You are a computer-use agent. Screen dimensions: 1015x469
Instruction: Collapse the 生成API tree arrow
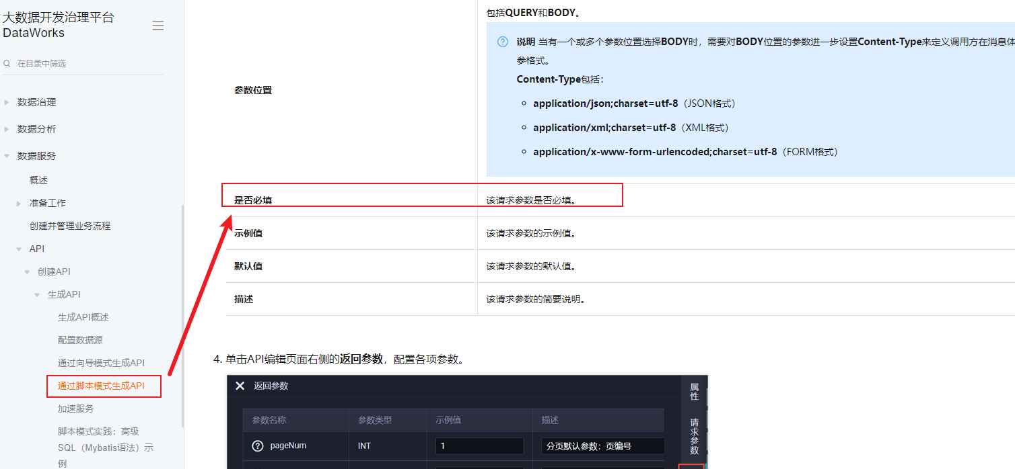pos(37,294)
